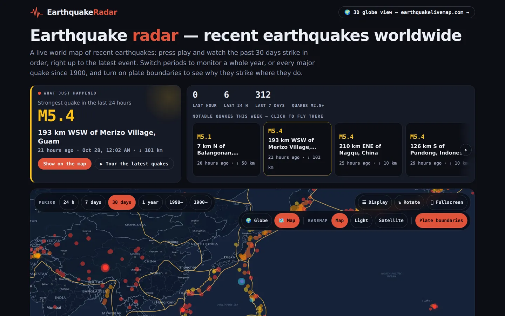
Task: Click Show on the map button
Action: coord(65,164)
